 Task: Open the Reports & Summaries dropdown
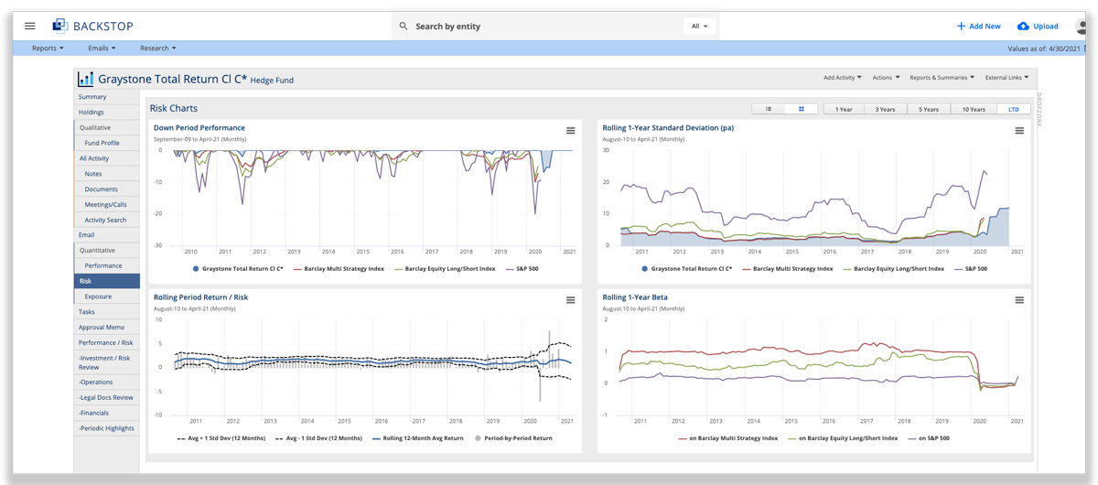point(942,78)
